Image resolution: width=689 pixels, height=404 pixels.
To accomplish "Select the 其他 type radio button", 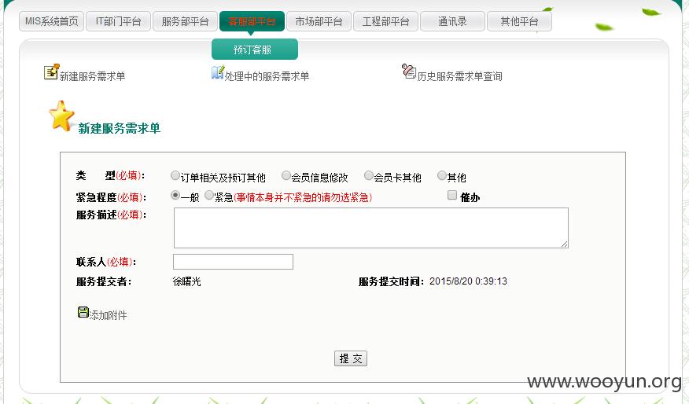I will [x=441, y=175].
